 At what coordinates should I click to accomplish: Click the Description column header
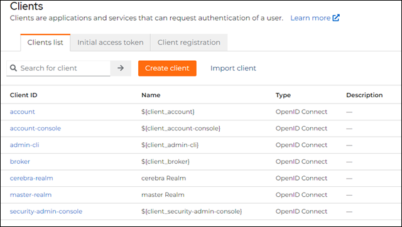364,95
